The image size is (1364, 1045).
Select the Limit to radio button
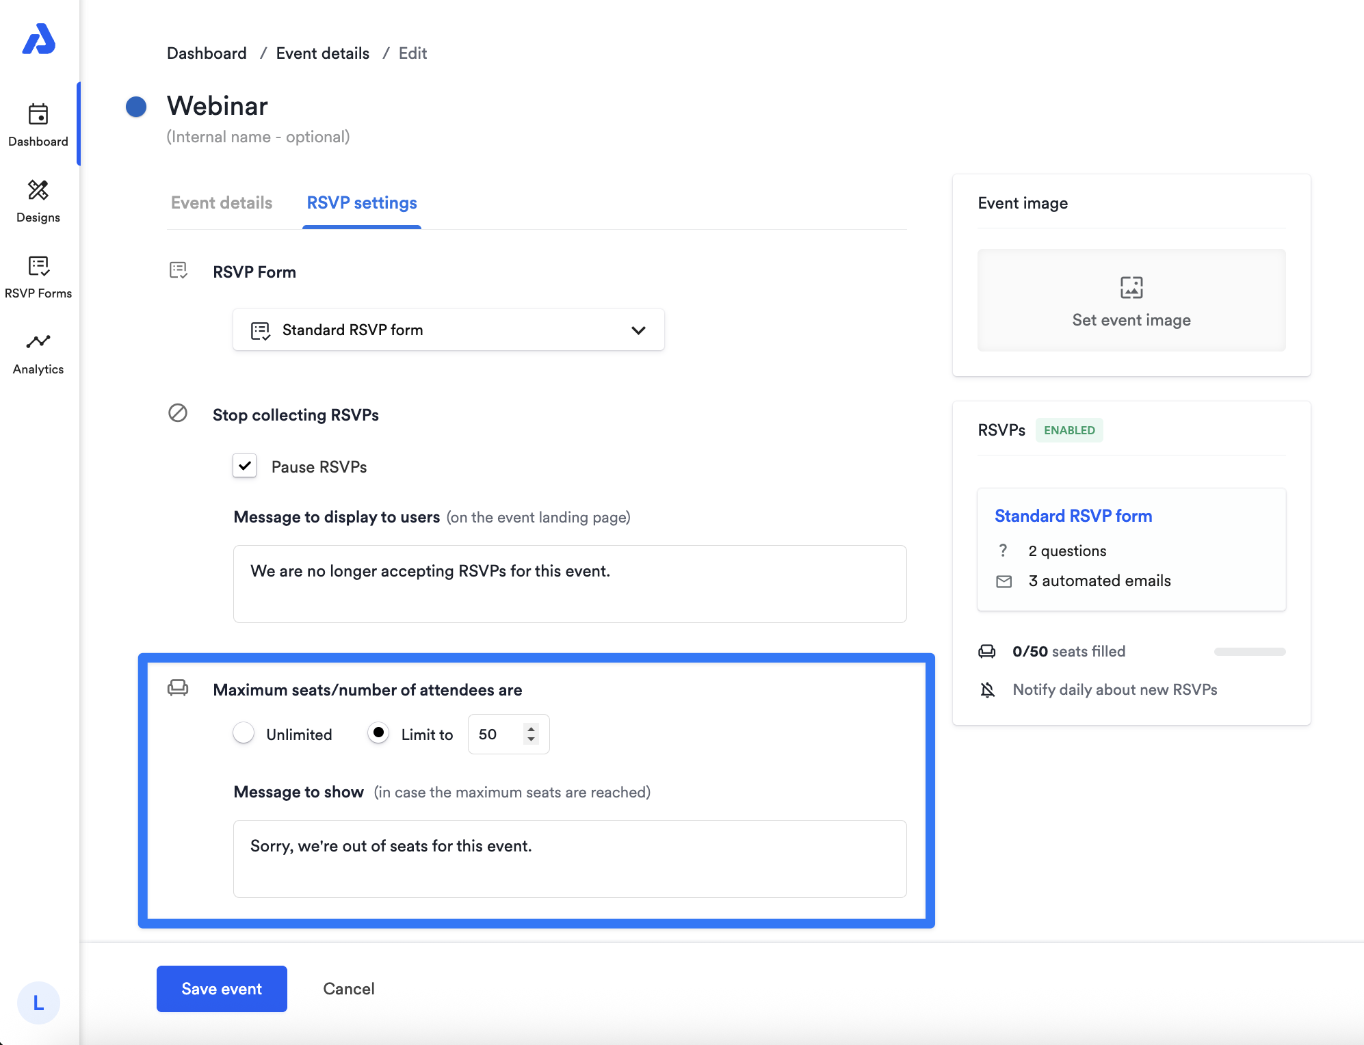[378, 733]
